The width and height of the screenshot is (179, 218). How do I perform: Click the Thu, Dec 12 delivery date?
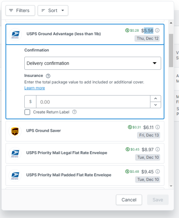[x=147, y=38]
